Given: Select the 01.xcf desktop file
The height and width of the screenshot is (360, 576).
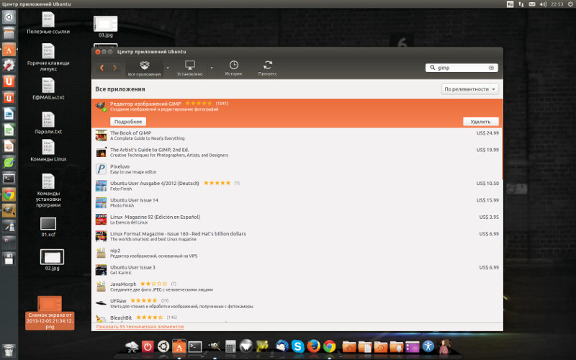Looking at the screenshot, I should pos(48,227).
